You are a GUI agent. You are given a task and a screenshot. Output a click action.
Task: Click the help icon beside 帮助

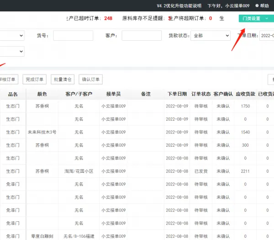[x=257, y=5]
